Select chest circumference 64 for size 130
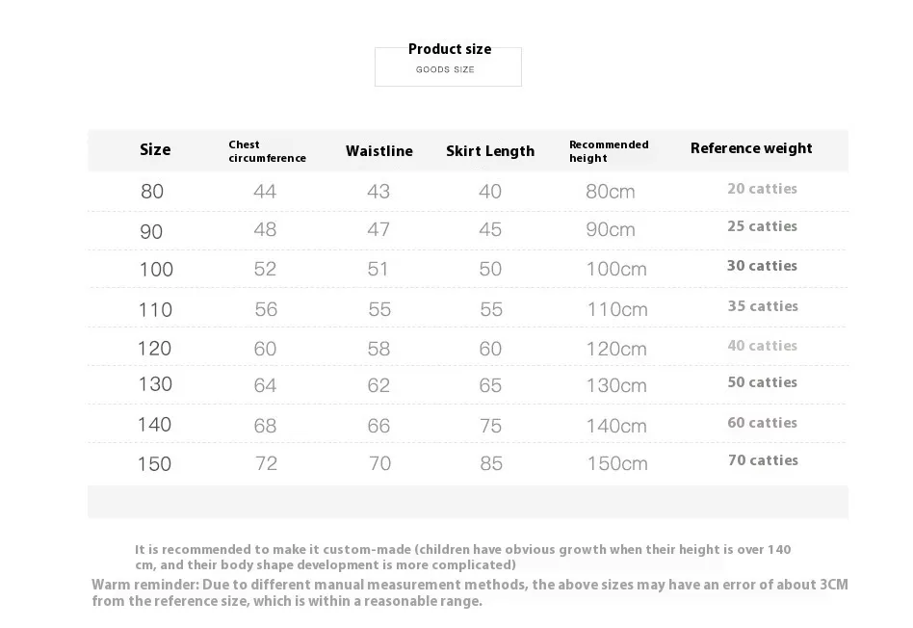Viewport: 913px width, 628px height. coord(265,385)
